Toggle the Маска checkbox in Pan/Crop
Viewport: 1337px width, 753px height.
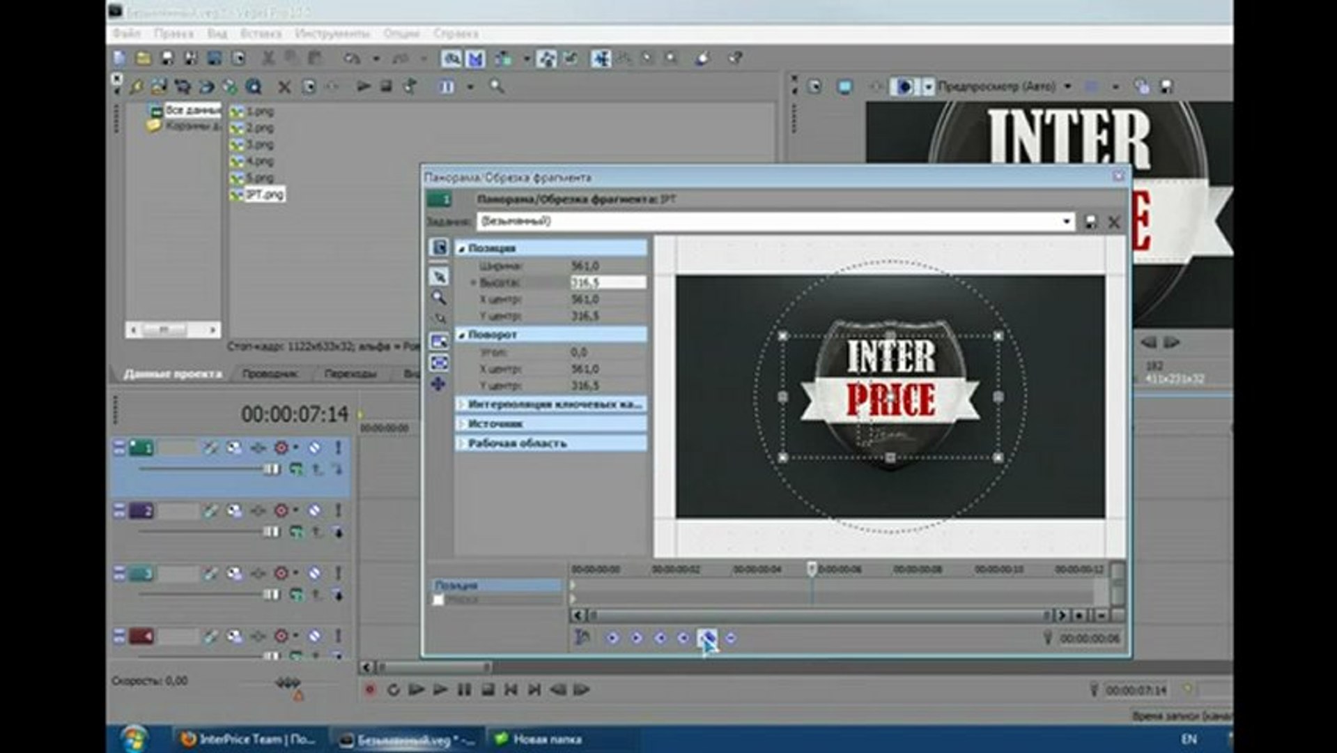click(438, 600)
